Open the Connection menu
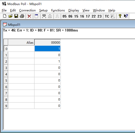The image size is (135, 133). pos(27,10)
